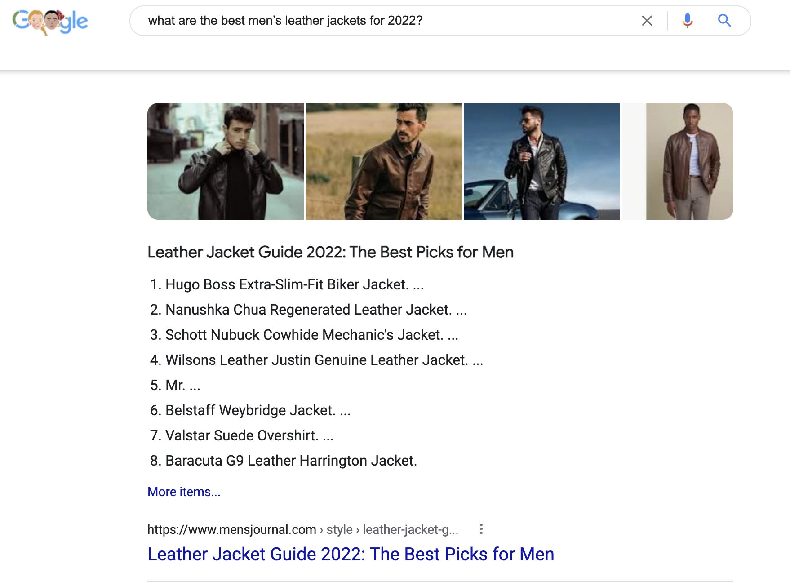The height and width of the screenshot is (586, 790).
Task: Expand the list with More items
Action: (x=184, y=492)
